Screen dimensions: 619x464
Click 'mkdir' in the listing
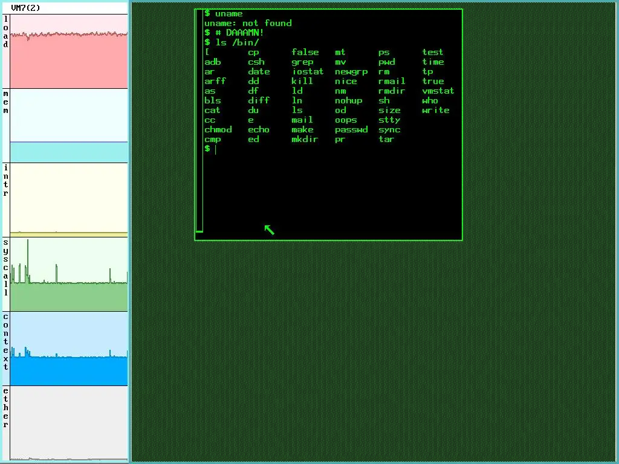pyautogui.click(x=305, y=139)
